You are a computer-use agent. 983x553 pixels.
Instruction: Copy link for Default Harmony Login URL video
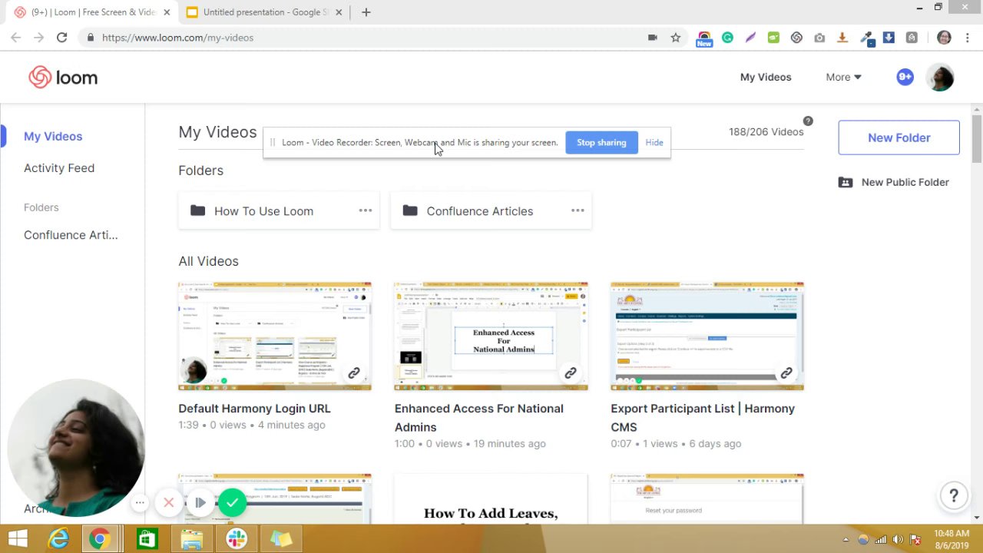point(354,373)
